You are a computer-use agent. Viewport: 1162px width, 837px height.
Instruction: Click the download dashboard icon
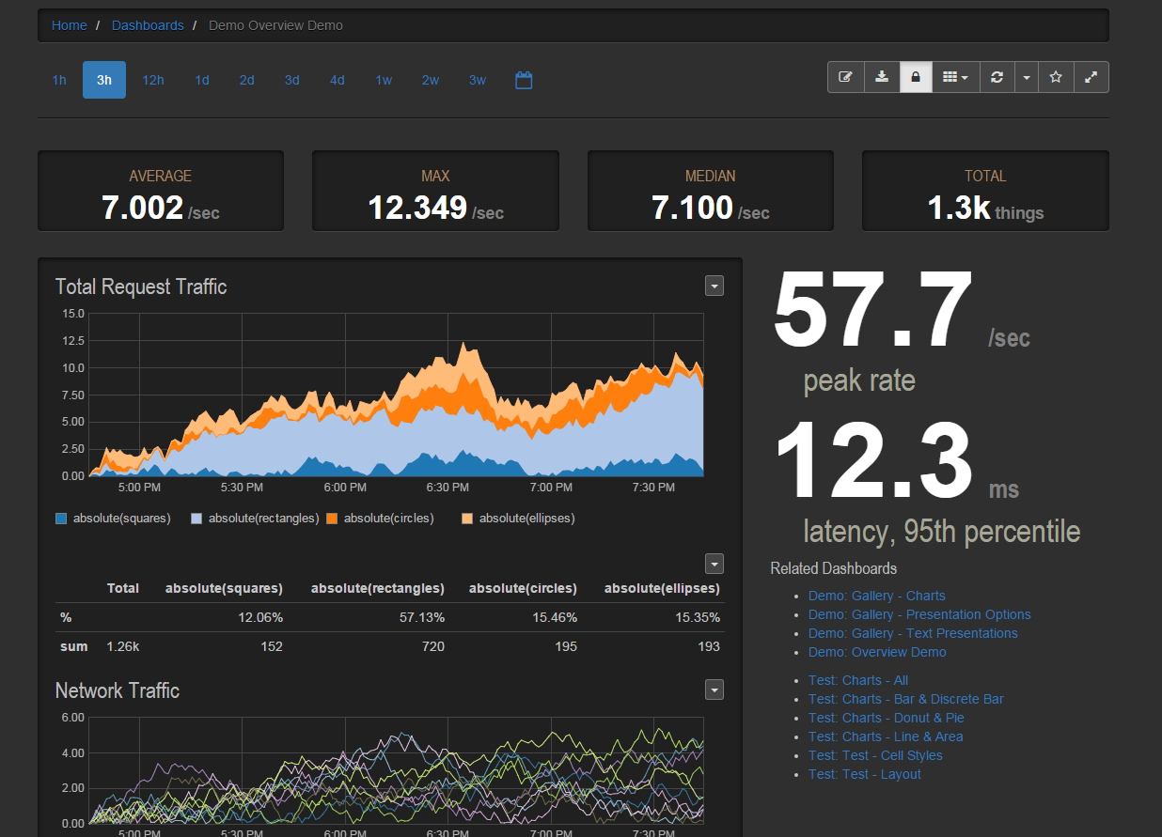pyautogui.click(x=882, y=77)
